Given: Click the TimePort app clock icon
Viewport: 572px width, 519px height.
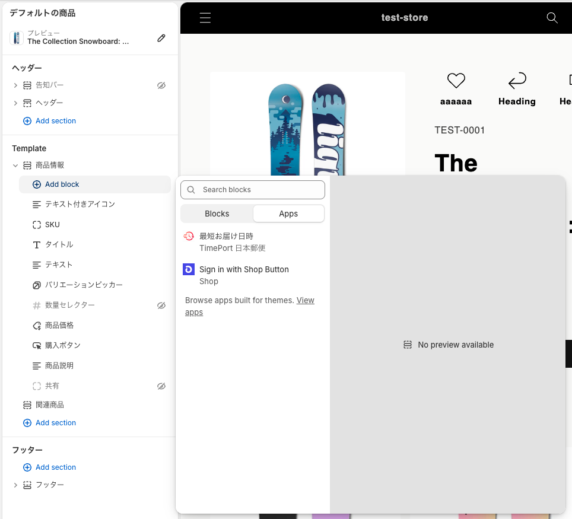Looking at the screenshot, I should pos(189,236).
